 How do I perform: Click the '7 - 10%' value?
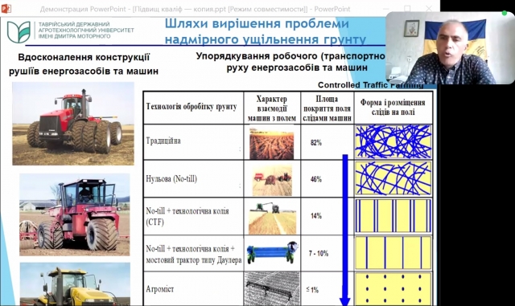point(319,254)
